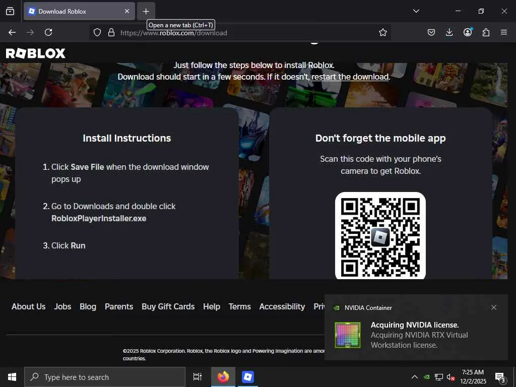Open Firefox View icon
The width and height of the screenshot is (516, 387).
click(x=10, y=11)
